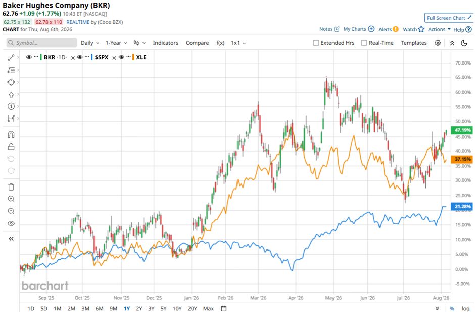Zoom out of the chart
The image size is (475, 312).
point(11,211)
